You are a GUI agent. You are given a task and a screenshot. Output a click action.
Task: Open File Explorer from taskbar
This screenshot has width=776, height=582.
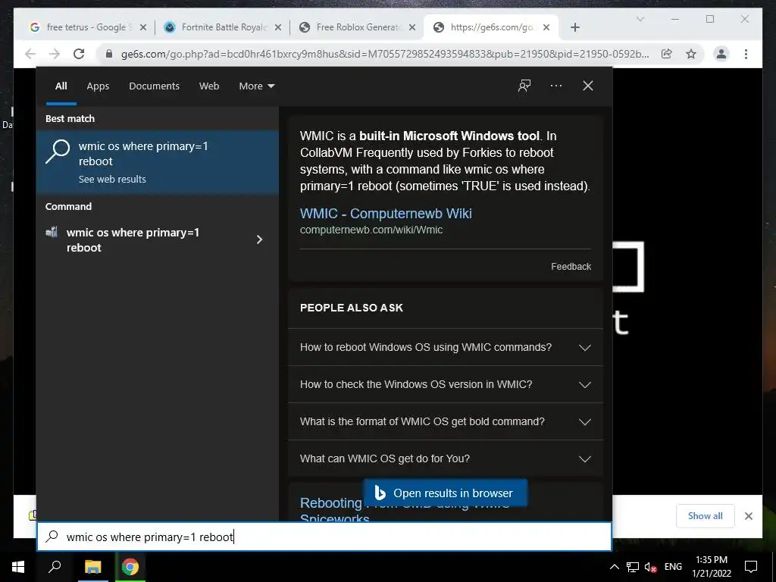(x=92, y=567)
